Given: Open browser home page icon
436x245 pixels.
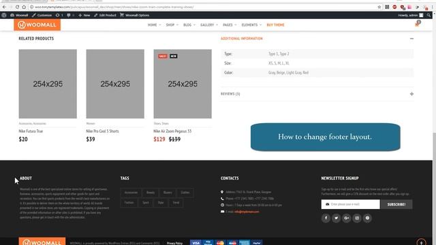Looking at the screenshot, I should pos(24,7).
